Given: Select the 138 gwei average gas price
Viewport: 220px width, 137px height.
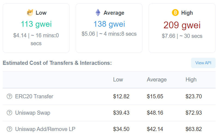Looking at the screenshot, I should (x=109, y=24).
